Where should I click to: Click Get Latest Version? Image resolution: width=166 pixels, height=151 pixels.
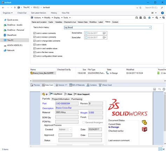coord(39,13)
